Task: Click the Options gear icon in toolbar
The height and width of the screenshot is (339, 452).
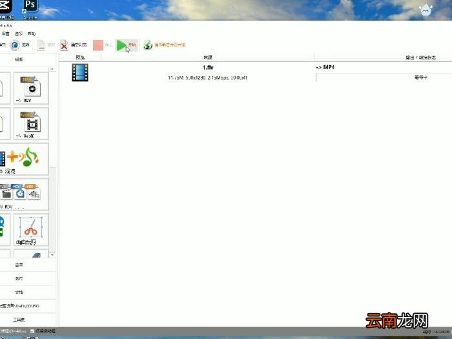Action: pyautogui.click(x=15, y=45)
